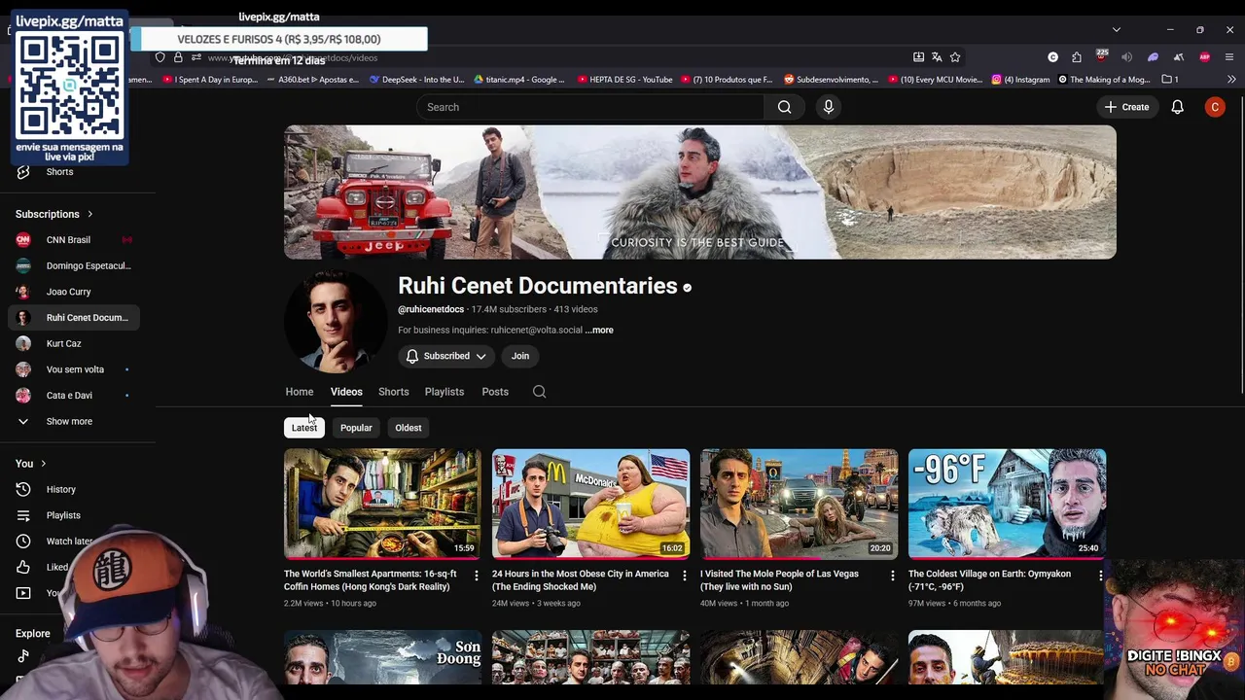Open CNN Brasil subscription
Image resolution: width=1245 pixels, height=700 pixels.
tap(74, 240)
